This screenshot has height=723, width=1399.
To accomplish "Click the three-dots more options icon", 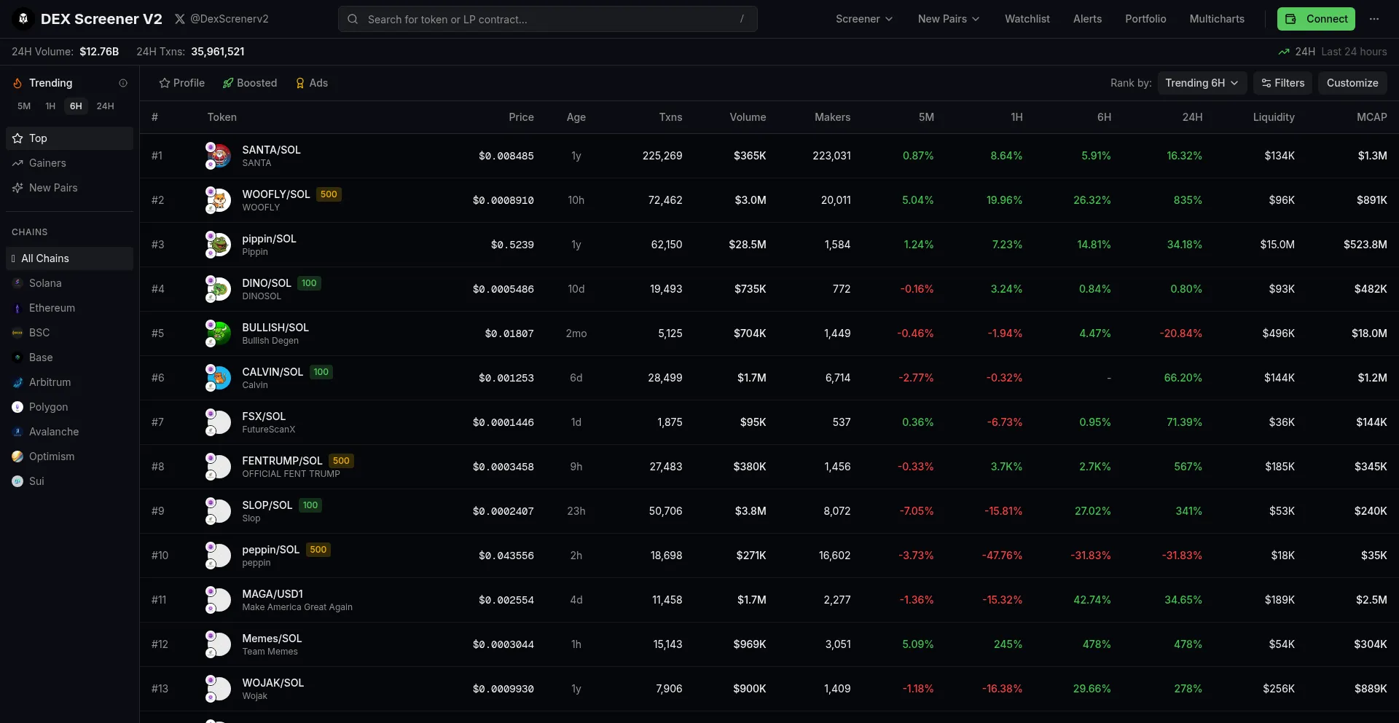I will [1374, 19].
